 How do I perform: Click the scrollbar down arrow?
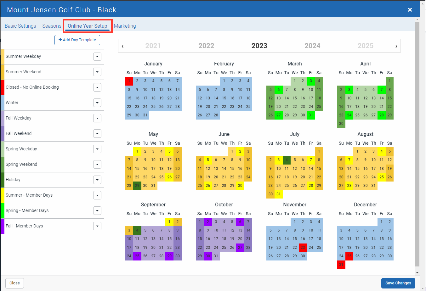[417, 273]
